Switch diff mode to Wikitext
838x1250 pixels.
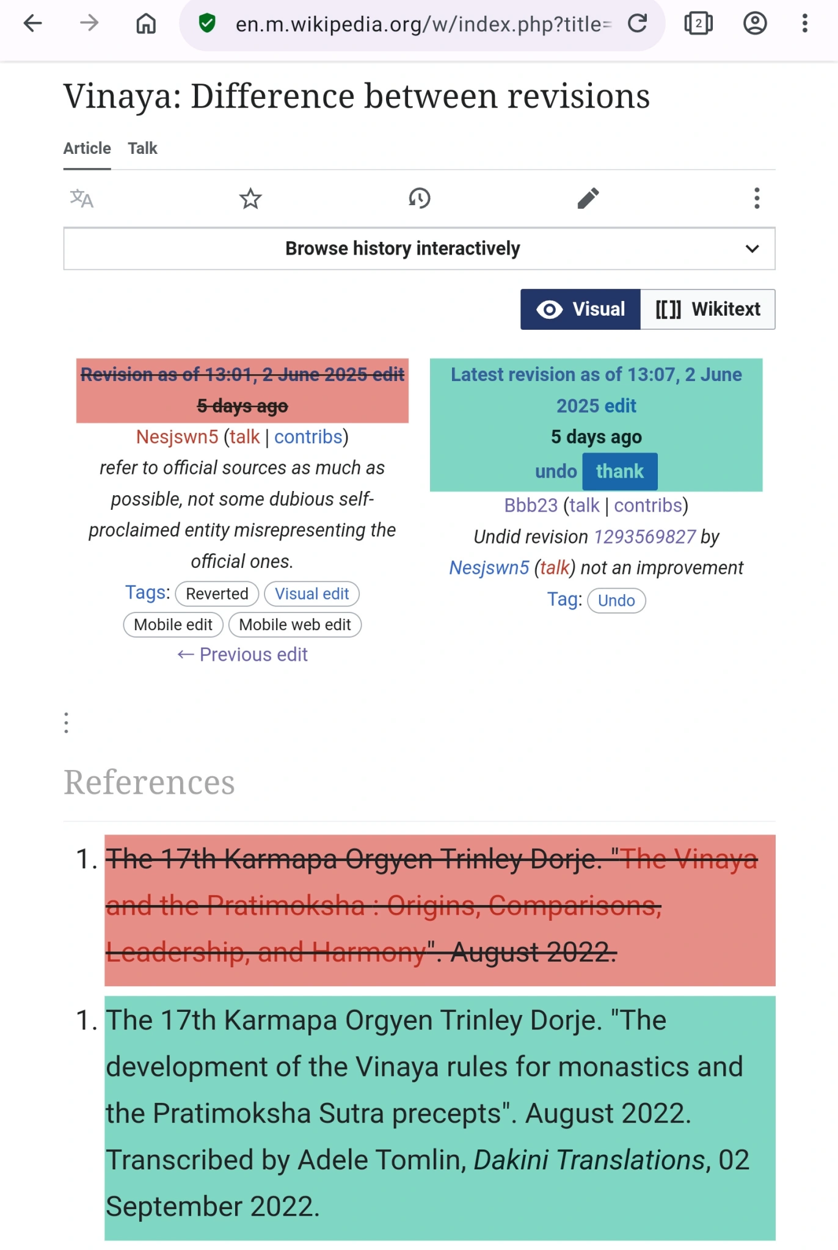coord(707,310)
